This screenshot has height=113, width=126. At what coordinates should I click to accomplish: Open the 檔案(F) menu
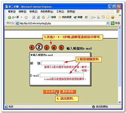tap(12, 11)
